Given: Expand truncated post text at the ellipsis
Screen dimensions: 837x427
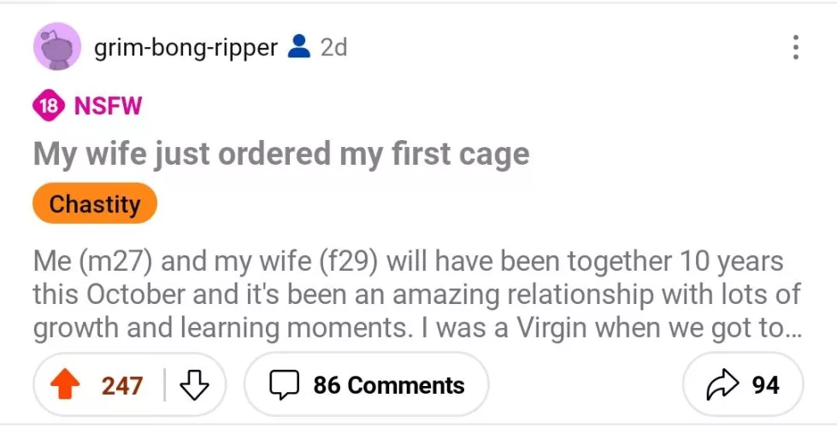Looking at the screenshot, I should [795, 329].
